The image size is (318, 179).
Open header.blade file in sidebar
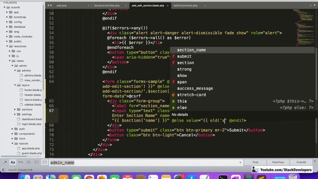33,95
